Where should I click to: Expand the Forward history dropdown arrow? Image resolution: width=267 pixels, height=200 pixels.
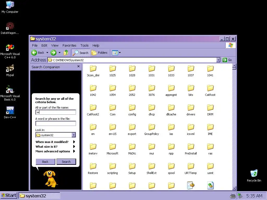click(x=60, y=53)
